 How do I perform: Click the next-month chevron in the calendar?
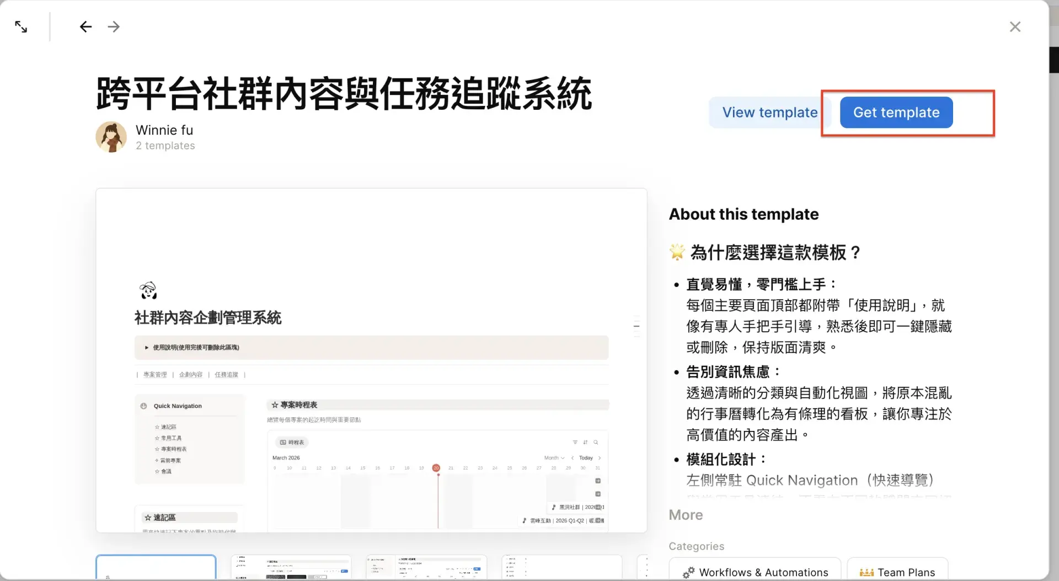(x=600, y=458)
